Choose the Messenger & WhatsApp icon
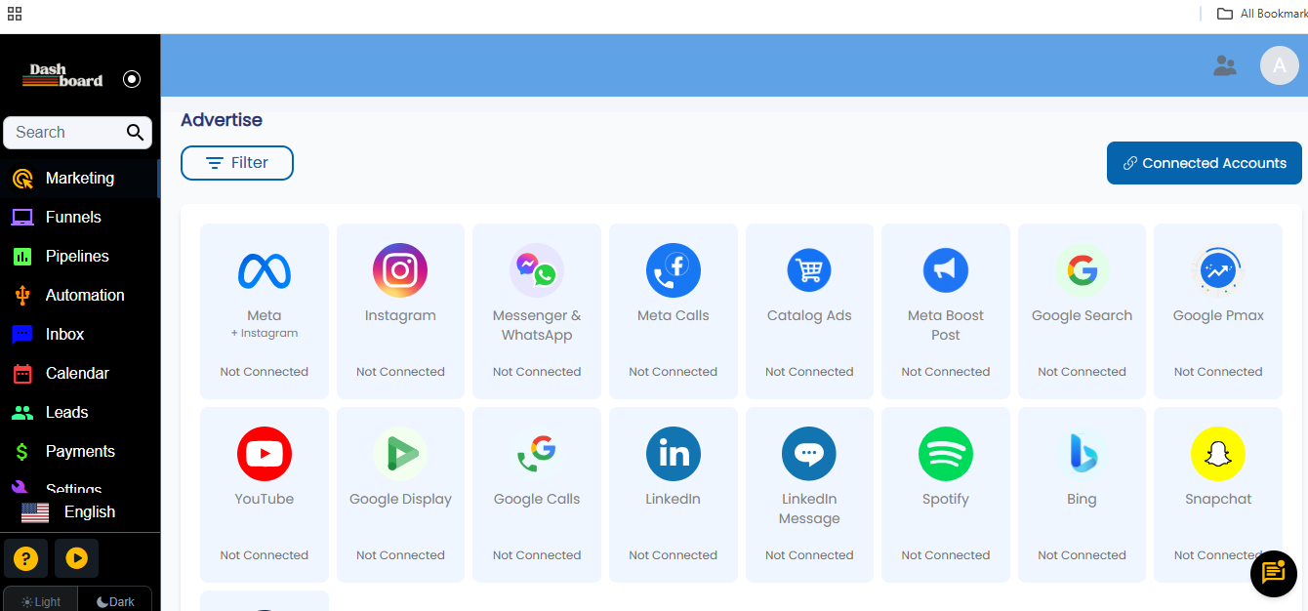1308x611 pixels. pyautogui.click(x=537, y=270)
